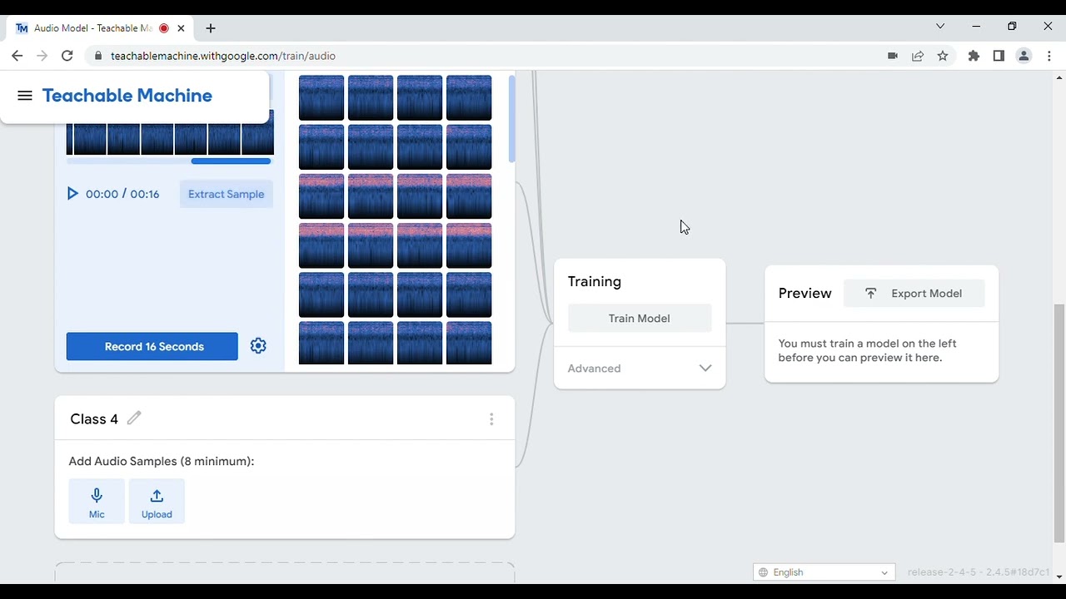The width and height of the screenshot is (1066, 599).
Task: Open Chrome three-dot menu
Action: [x=1049, y=56]
